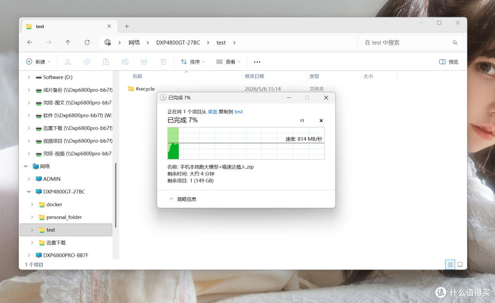Click the copy speed progress graph
Viewport: 495px width, 303px height.
point(246,143)
